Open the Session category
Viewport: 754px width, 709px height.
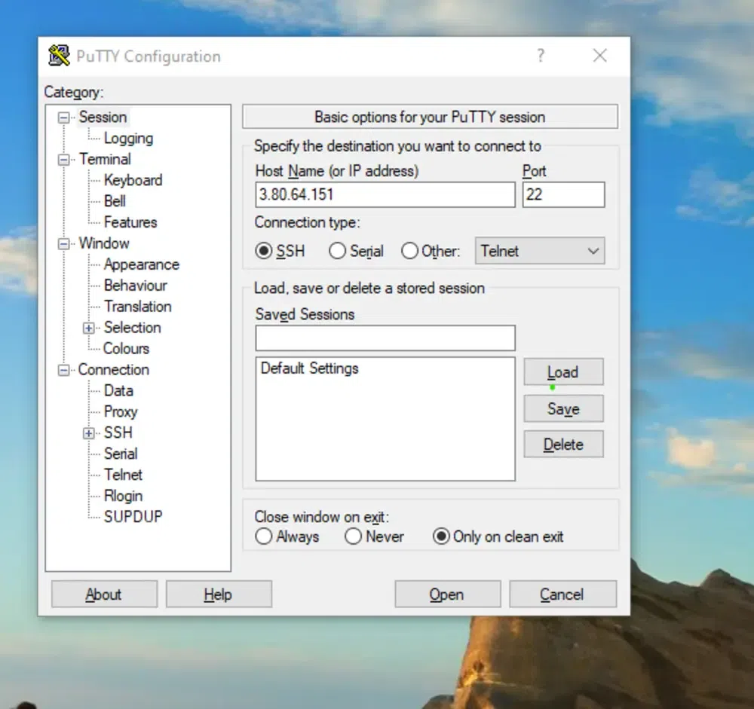click(103, 118)
